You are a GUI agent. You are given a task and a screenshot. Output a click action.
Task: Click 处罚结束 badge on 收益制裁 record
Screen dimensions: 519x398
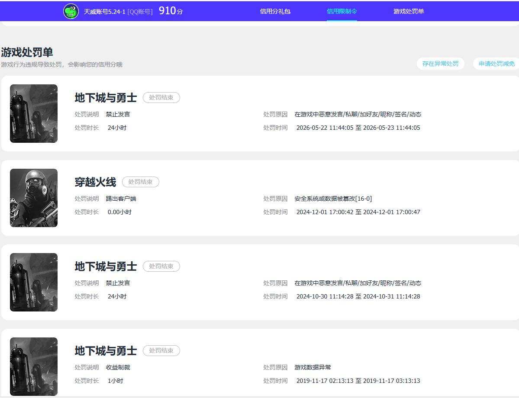pos(161,351)
